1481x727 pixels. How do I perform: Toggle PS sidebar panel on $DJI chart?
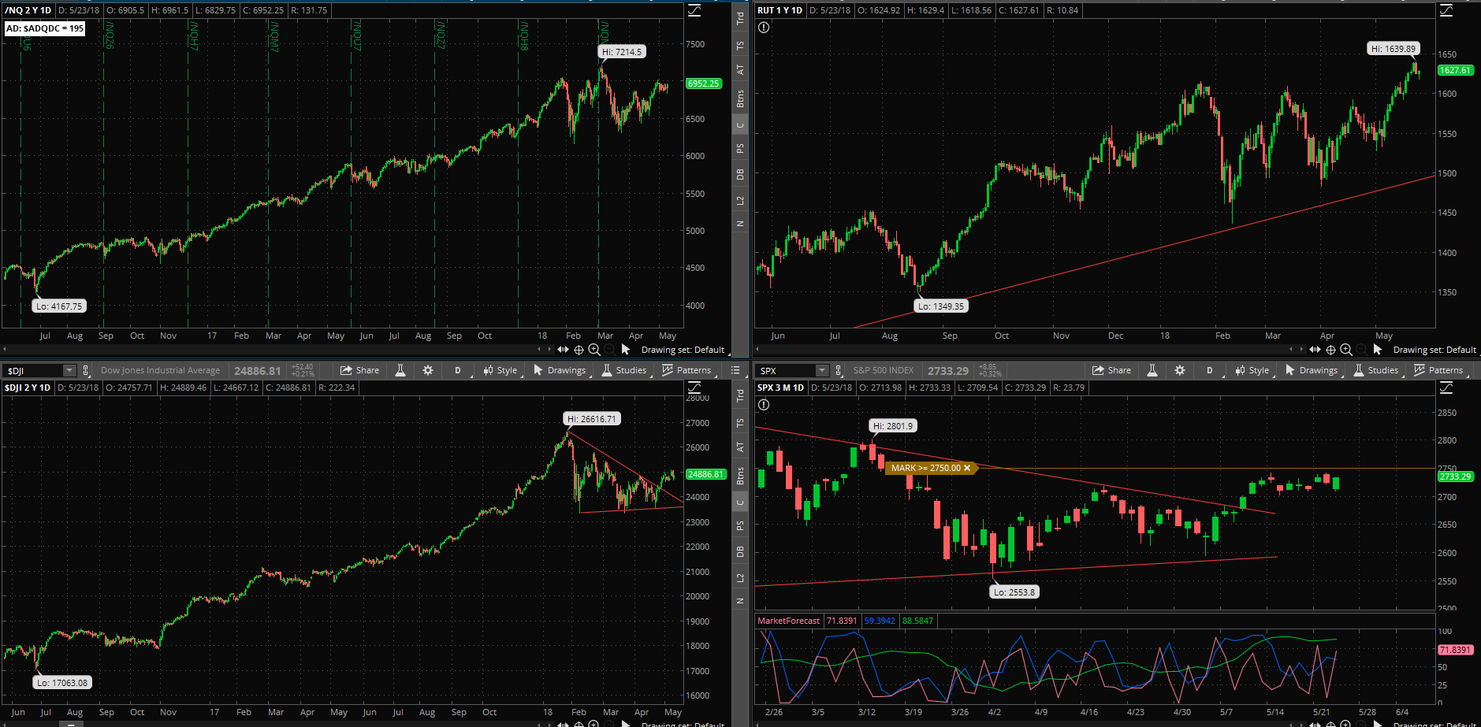tap(740, 525)
